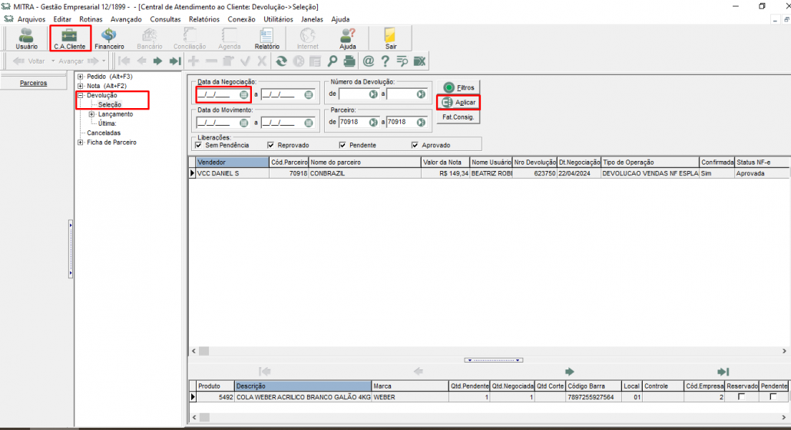The width and height of the screenshot is (791, 430).
Task: Expand the Ficha de Parceiro node
Action: click(x=81, y=142)
